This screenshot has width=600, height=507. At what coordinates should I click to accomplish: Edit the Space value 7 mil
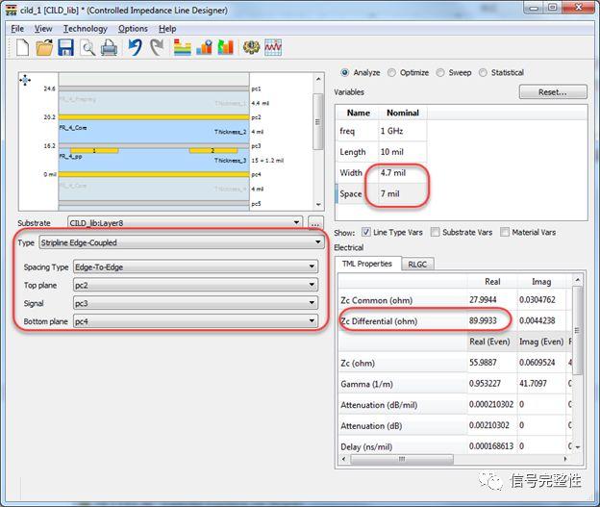[x=403, y=193]
